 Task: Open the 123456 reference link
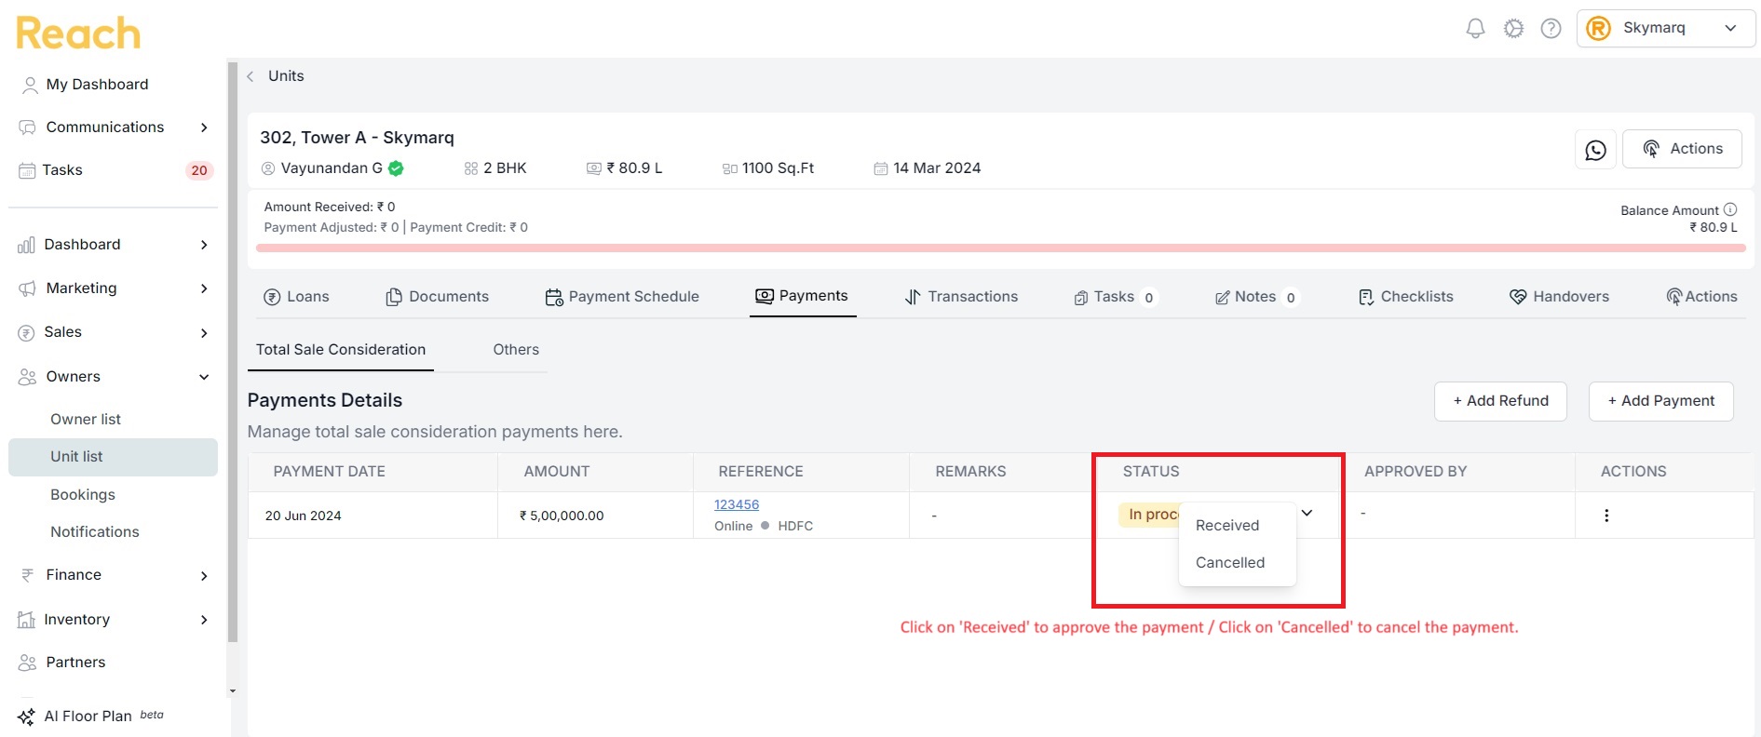tap(737, 504)
